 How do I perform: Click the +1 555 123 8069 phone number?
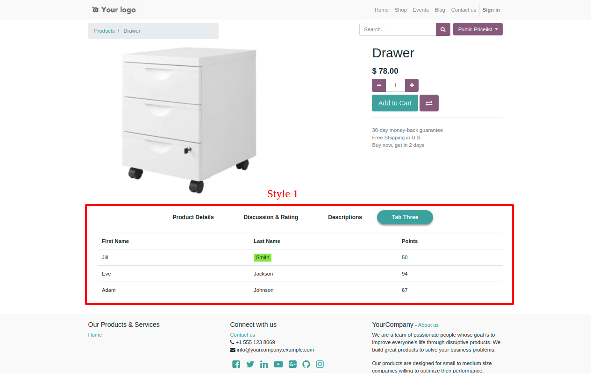pos(255,342)
